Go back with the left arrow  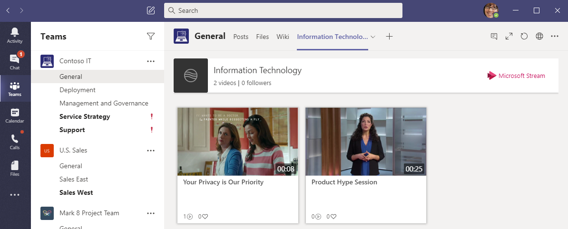[x=8, y=10]
